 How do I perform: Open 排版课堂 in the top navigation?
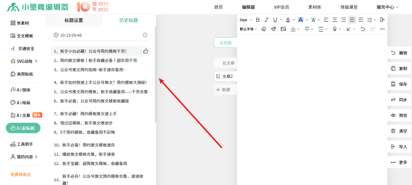pyautogui.click(x=349, y=7)
